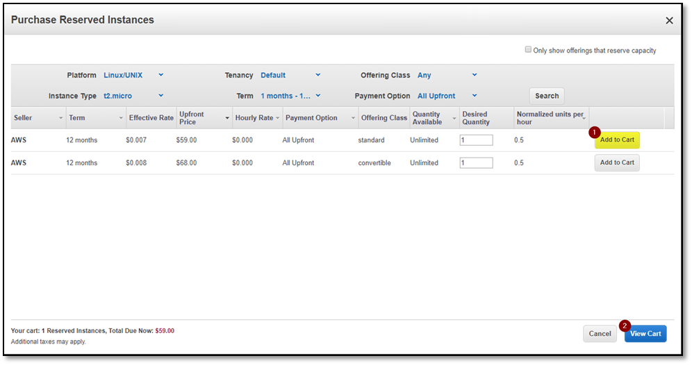Click 0.5 normalized units in standard row

(519, 140)
